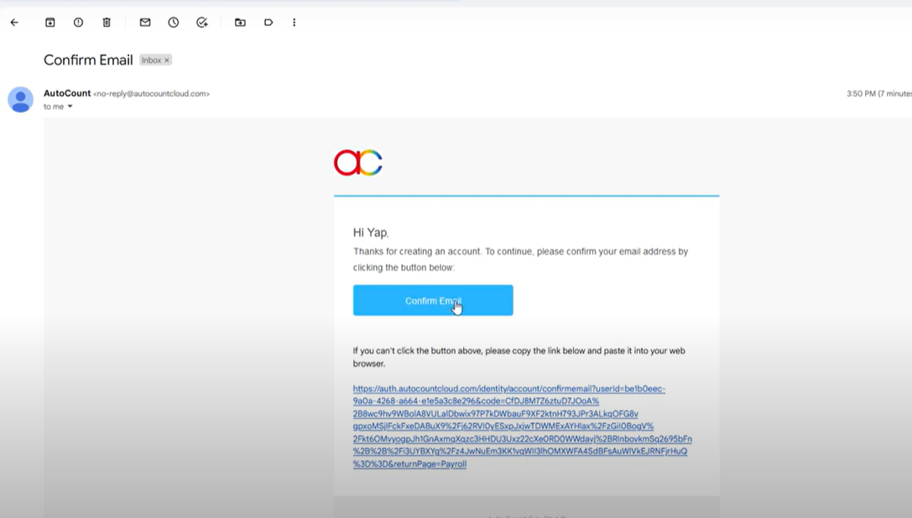The image size is (912, 518).
Task: Click the AutoCount logo in the email
Action: (x=358, y=162)
